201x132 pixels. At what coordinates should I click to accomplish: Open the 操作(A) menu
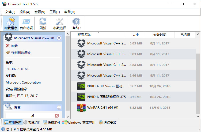(x=25, y=12)
